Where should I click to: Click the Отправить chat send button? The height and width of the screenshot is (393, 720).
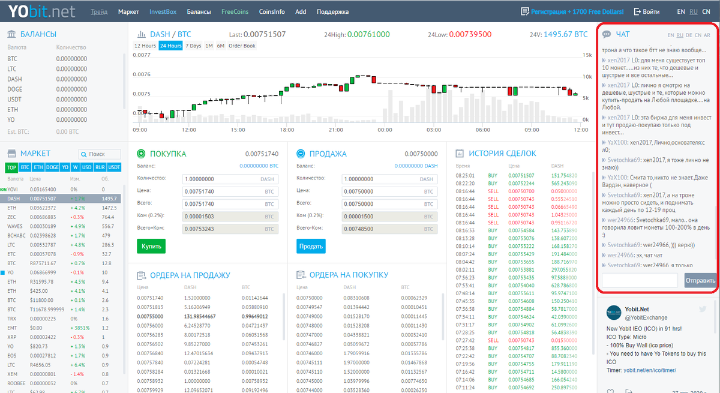click(x=700, y=280)
